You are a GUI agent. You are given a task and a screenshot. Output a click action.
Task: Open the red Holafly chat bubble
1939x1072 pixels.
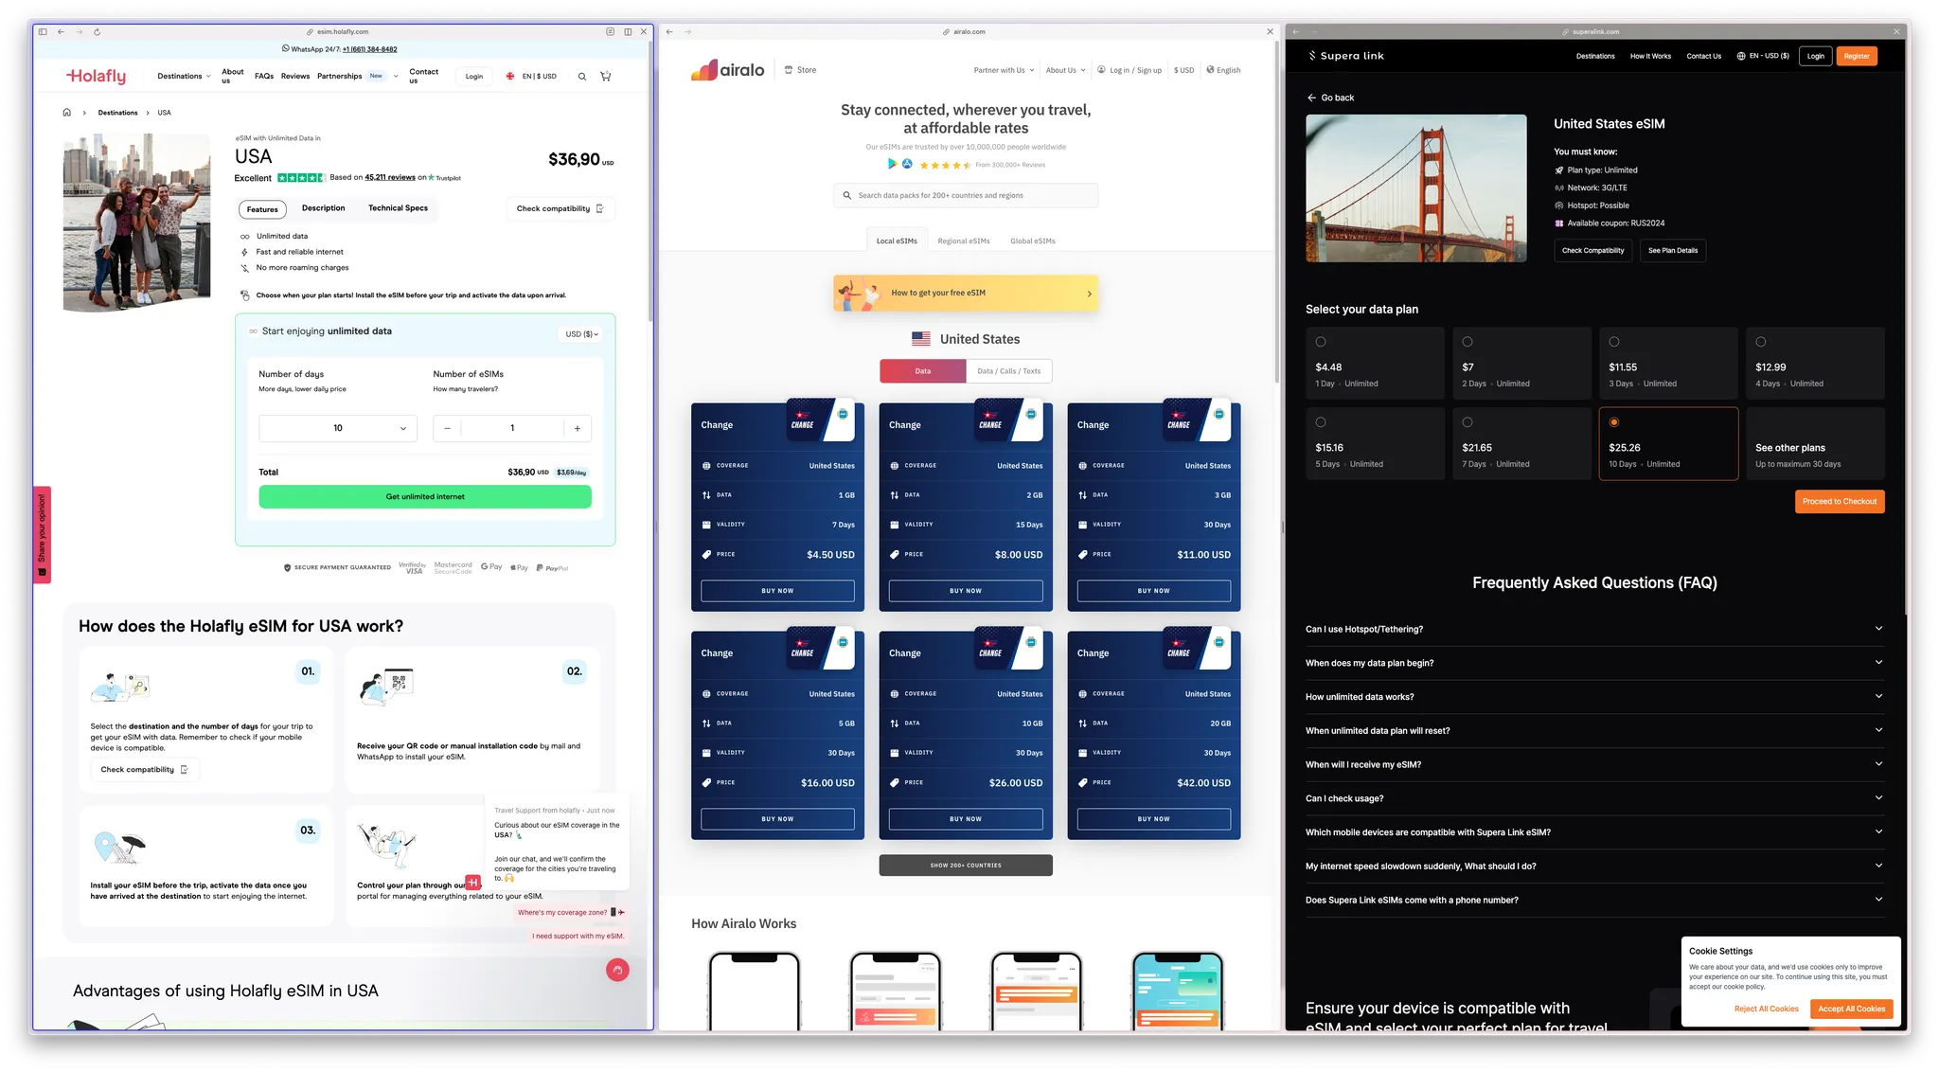coord(617,970)
